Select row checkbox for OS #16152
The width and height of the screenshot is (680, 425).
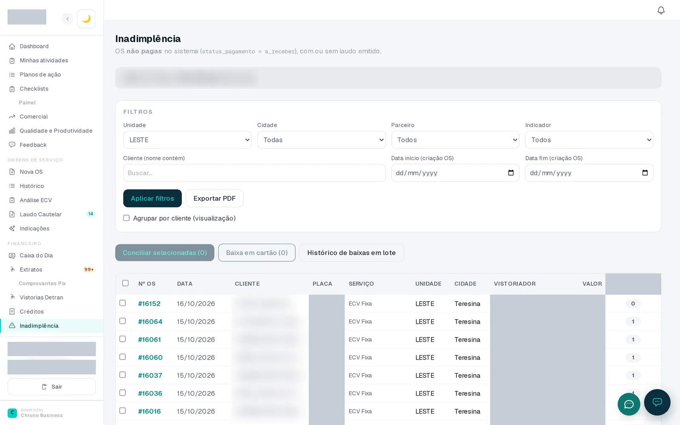point(122,303)
